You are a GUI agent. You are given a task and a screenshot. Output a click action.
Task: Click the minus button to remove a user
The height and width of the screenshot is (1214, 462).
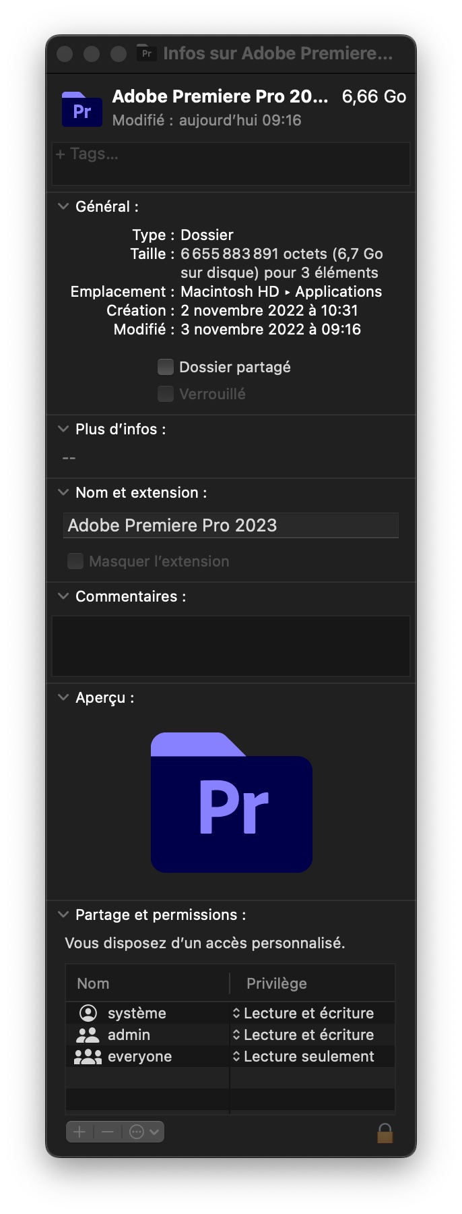pyautogui.click(x=108, y=1132)
